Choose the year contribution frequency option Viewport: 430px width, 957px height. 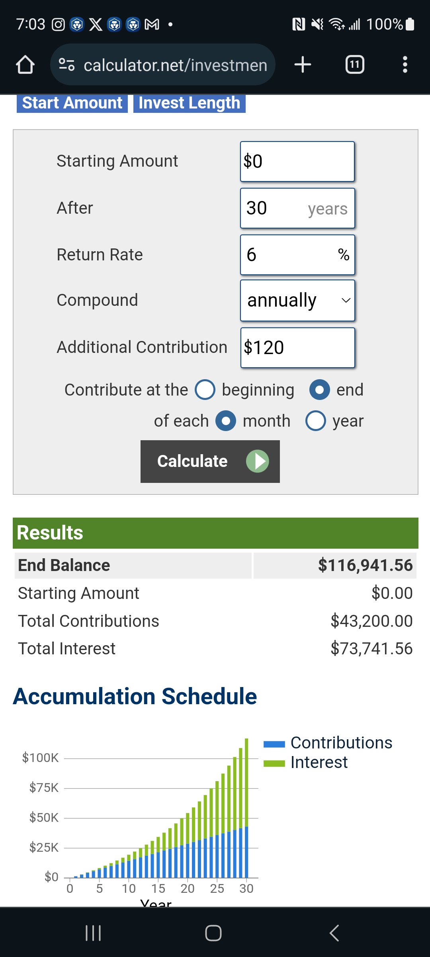pyautogui.click(x=316, y=421)
